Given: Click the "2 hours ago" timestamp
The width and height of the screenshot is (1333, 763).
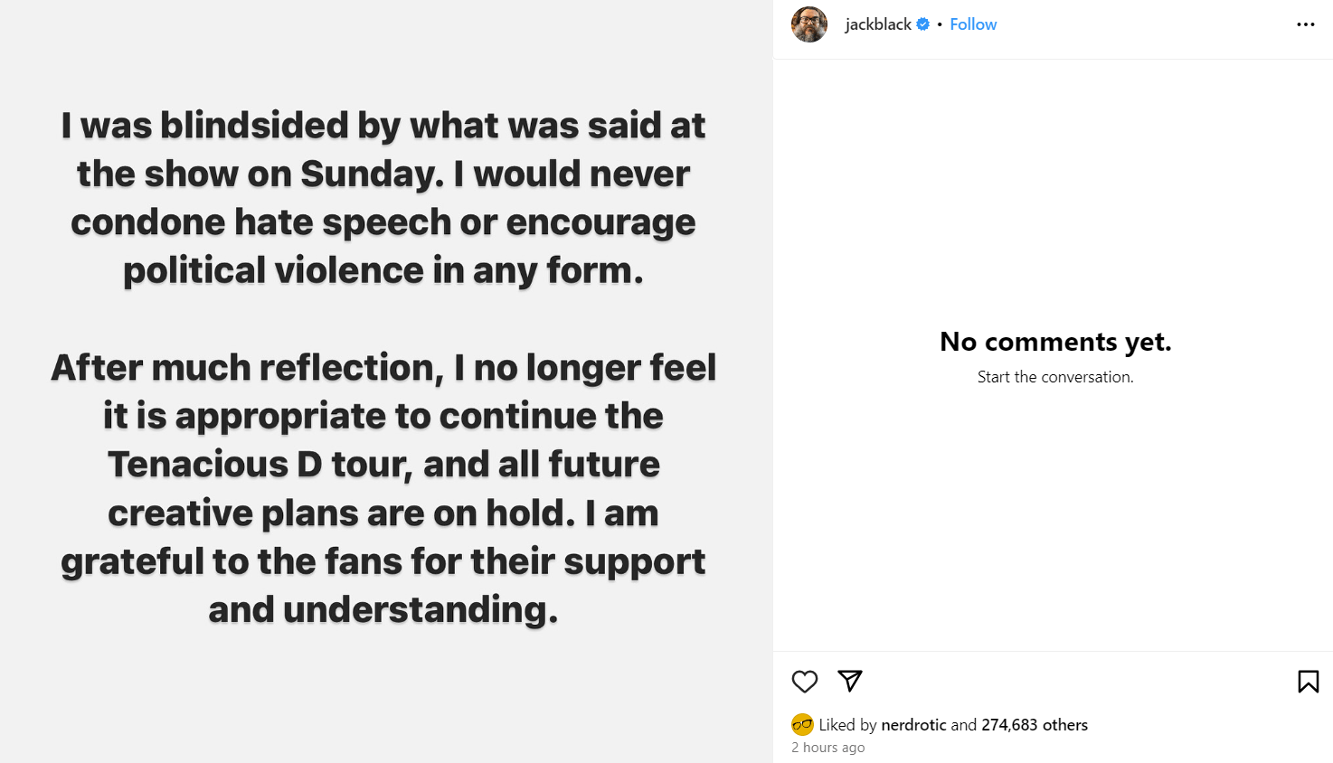Looking at the screenshot, I should [x=828, y=748].
